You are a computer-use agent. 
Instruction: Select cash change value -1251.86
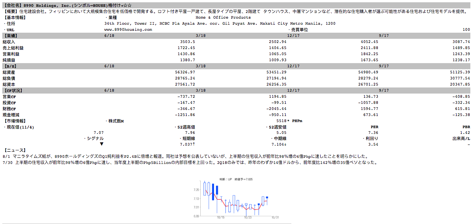[x=185, y=115]
